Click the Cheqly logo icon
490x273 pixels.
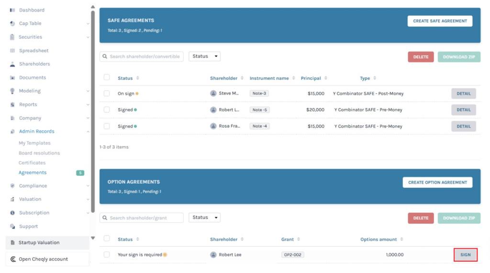13,259
